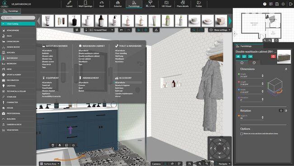Select the black pump bottle thumbnail
The width and height of the screenshot is (294, 166).
[x=75, y=20]
